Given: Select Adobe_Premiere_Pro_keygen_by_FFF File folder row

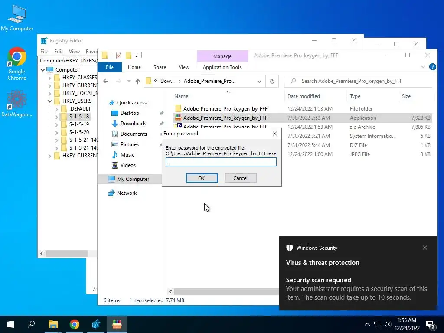Looking at the screenshot, I should click(302, 109).
